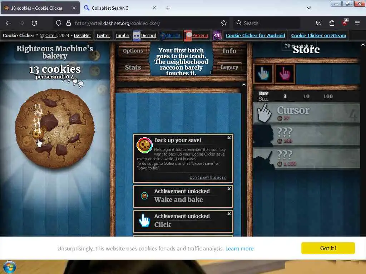Click the tracking protection shield icon
Viewport: 366px width, 274px height.
tap(59, 23)
